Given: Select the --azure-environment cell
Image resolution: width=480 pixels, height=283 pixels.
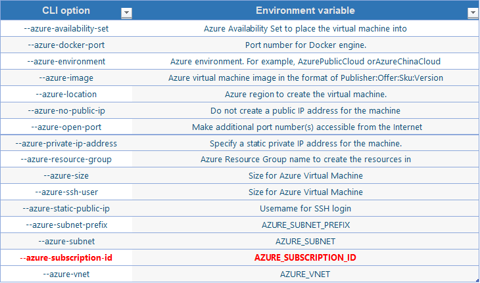Looking at the screenshot, I should point(66,62).
